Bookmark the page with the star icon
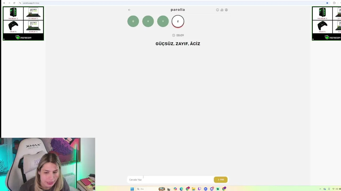This screenshot has width=341, height=191. 327,3
